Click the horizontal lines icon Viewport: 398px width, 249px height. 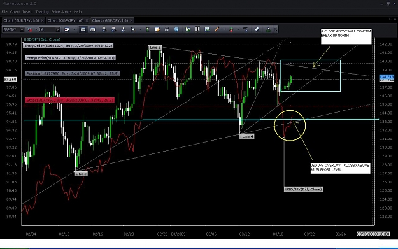[245, 30]
